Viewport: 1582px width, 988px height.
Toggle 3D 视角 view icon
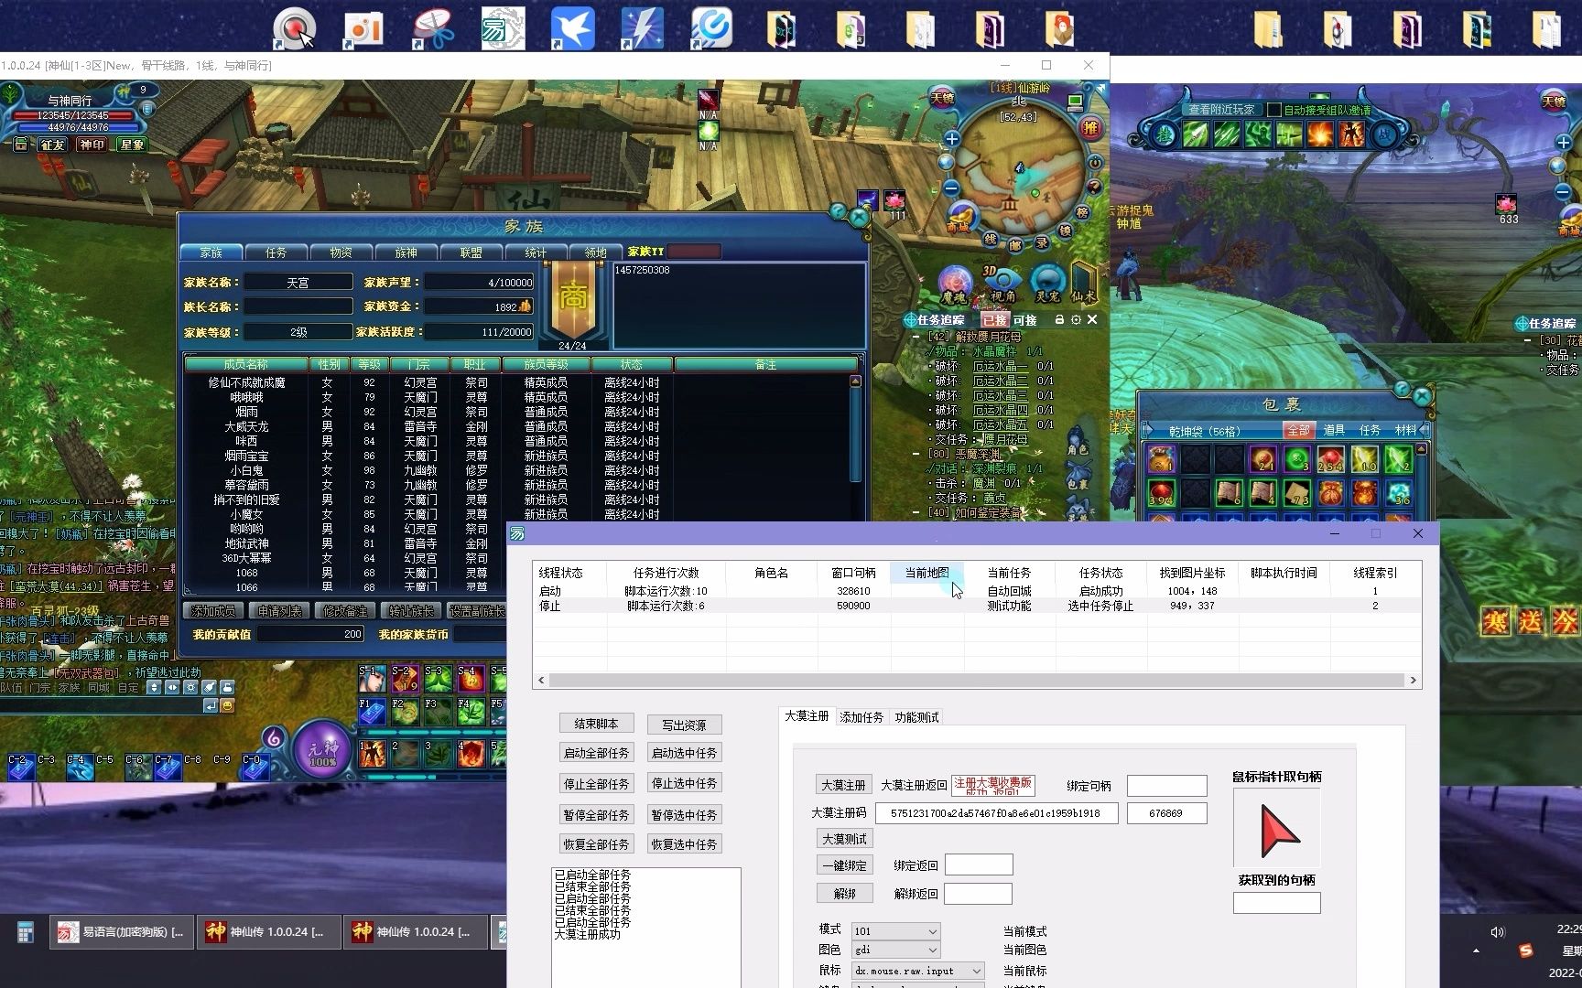coord(1002,285)
